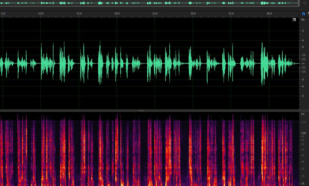Click the 10k mark on frequency scale
Screen dimensions: 309x186
click(x=303, y=133)
